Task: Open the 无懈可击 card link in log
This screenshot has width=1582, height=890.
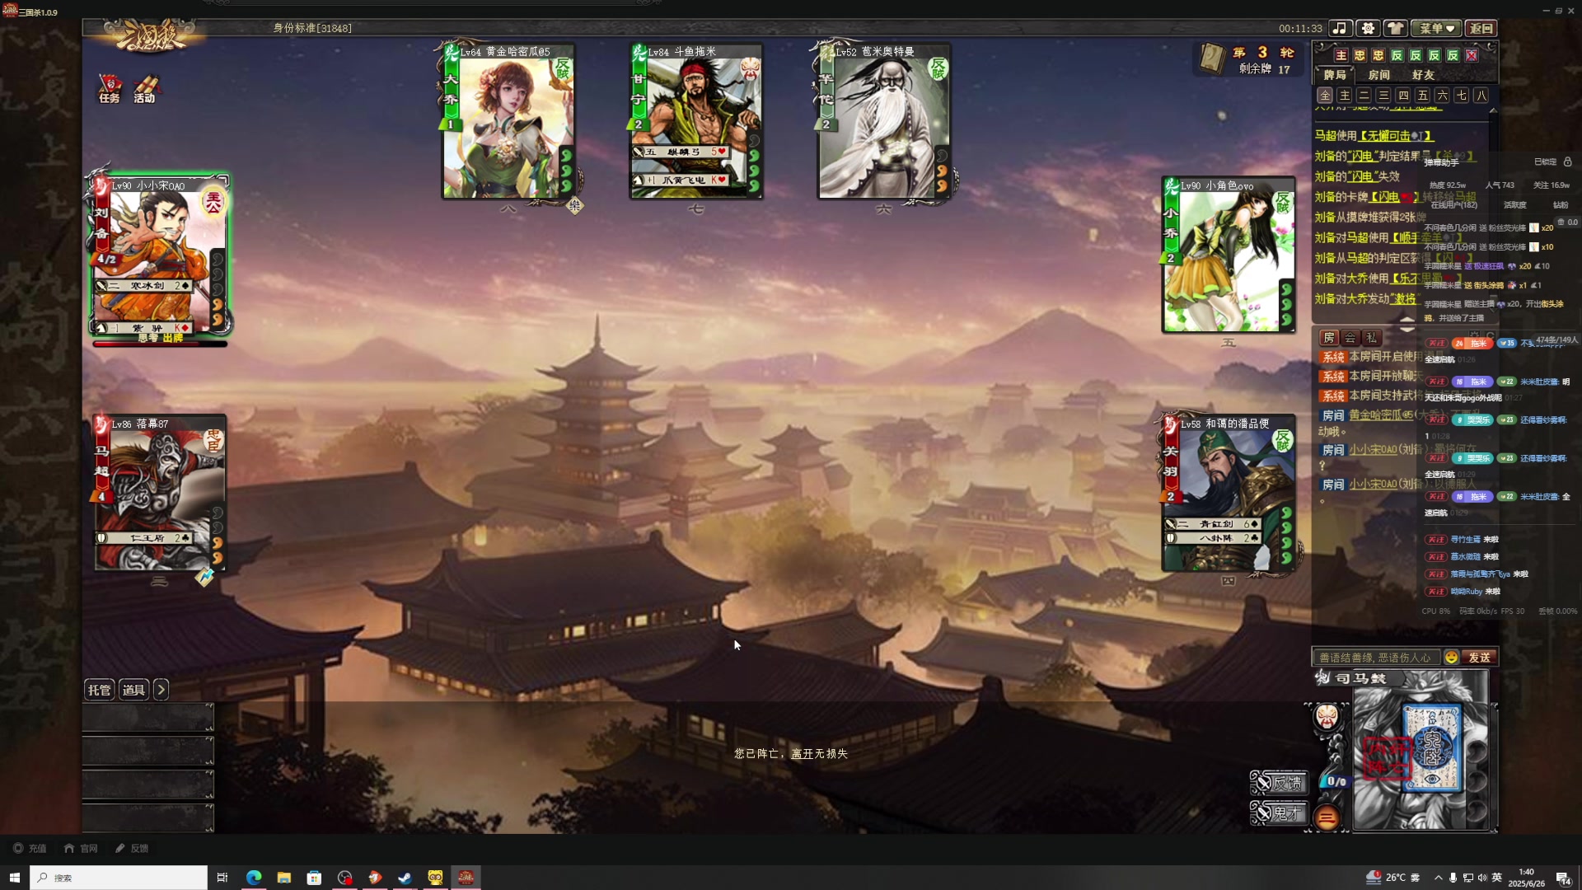Action: pos(1396,135)
